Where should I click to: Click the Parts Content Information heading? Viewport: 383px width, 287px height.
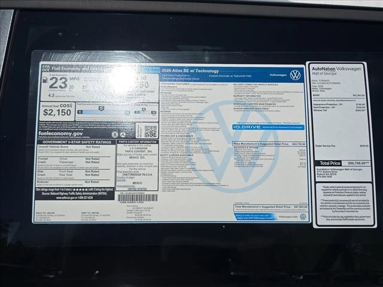point(138,142)
